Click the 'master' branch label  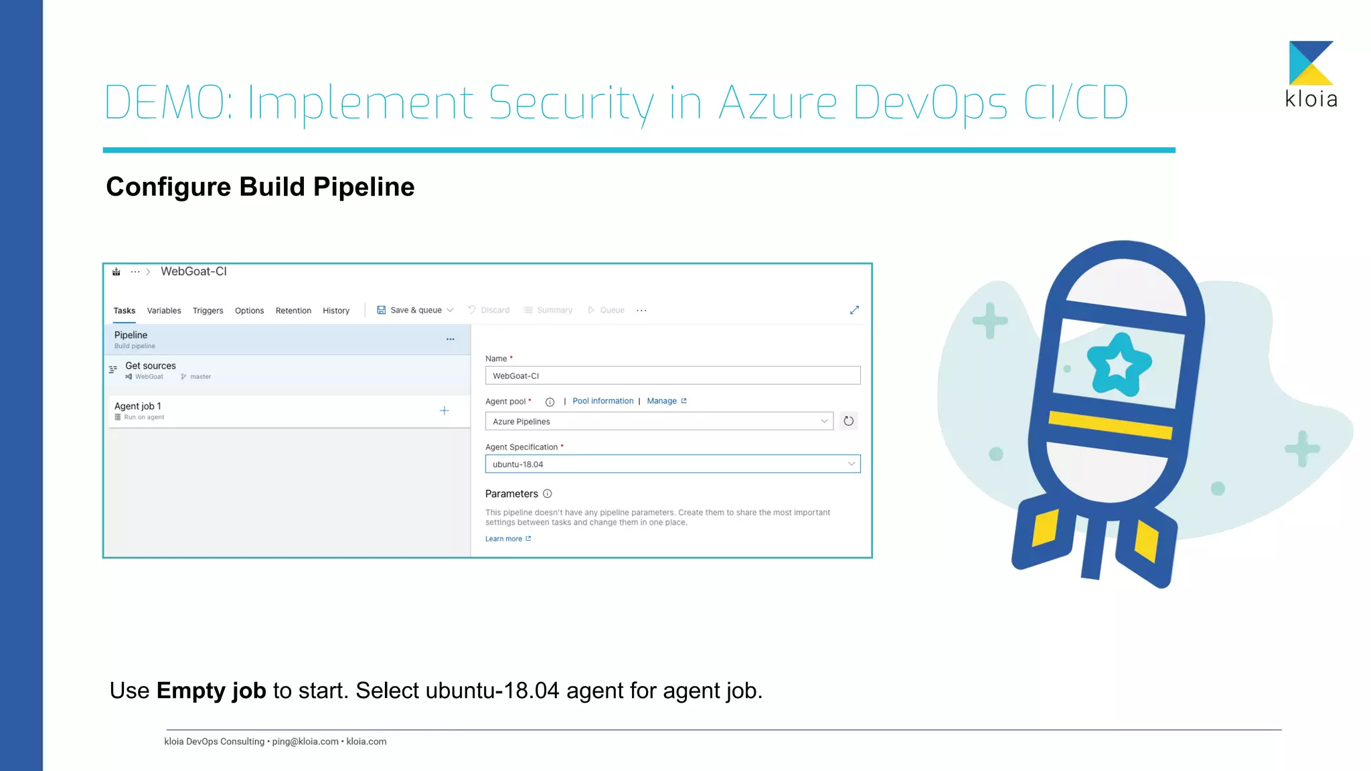(x=201, y=377)
